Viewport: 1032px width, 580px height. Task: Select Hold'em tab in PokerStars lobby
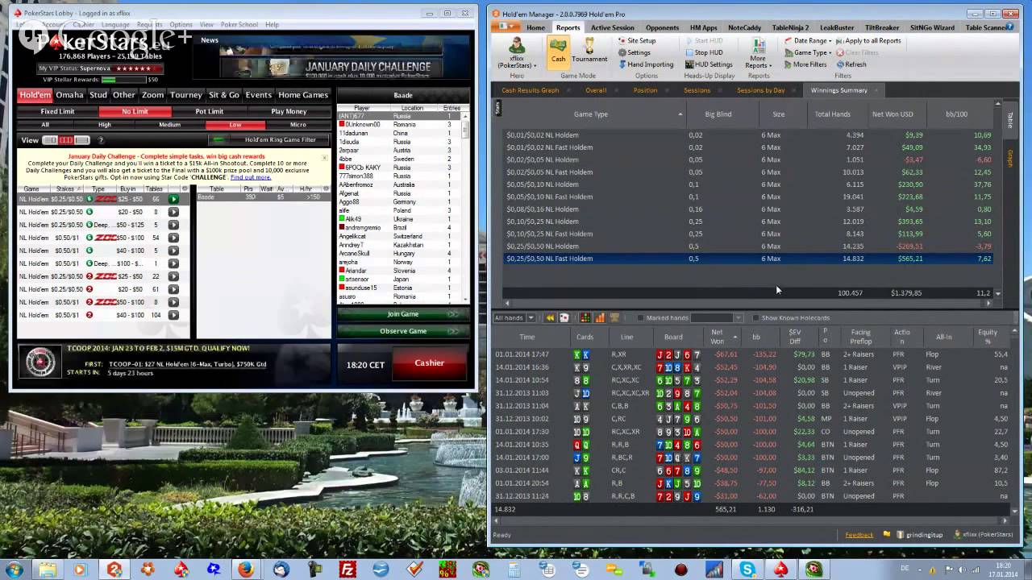[35, 95]
